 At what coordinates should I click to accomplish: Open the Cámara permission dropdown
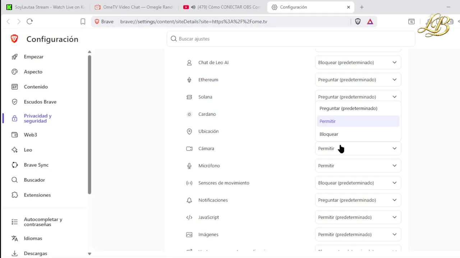tap(358, 148)
